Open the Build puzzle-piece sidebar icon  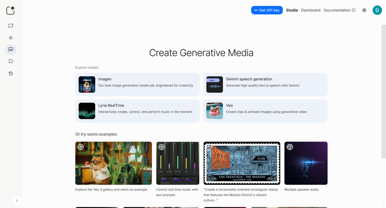tap(11, 61)
